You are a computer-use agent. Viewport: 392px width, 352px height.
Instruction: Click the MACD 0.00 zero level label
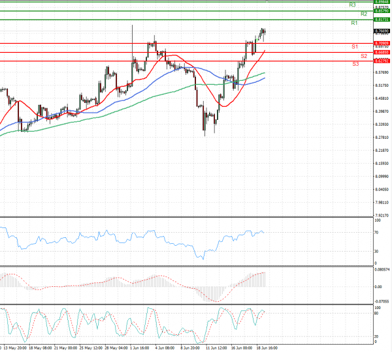(x=378, y=287)
